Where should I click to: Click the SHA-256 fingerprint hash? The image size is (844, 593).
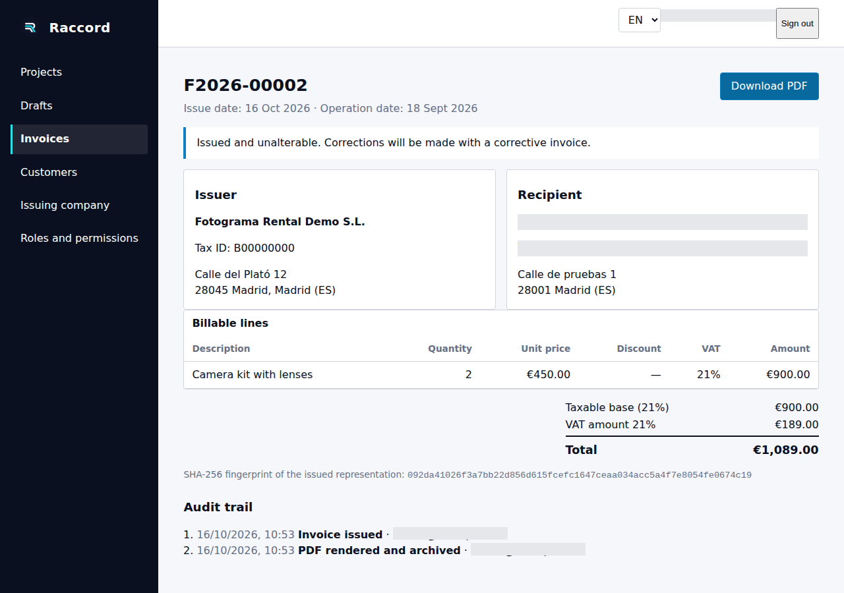[580, 475]
